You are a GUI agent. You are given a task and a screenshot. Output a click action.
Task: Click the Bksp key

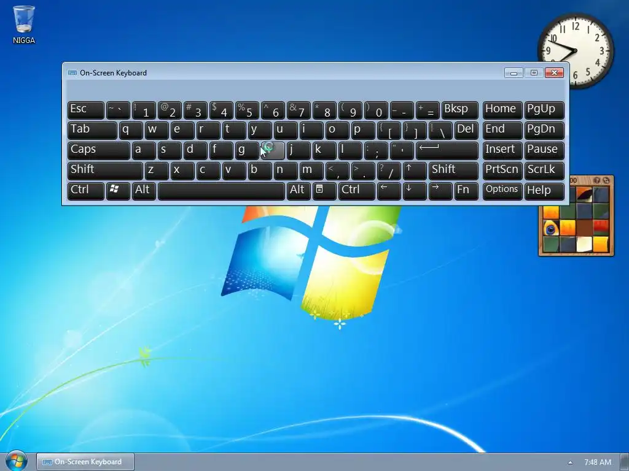click(459, 110)
